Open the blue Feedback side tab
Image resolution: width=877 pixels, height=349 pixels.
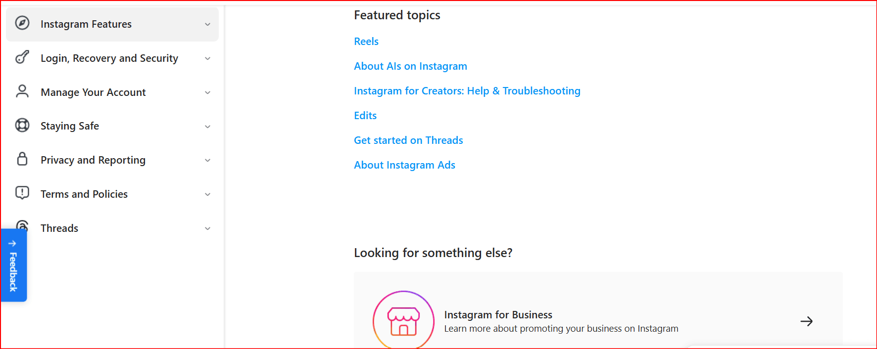pyautogui.click(x=13, y=265)
